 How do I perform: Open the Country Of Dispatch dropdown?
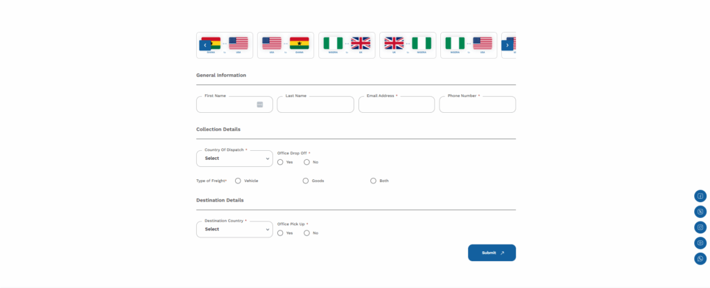pyautogui.click(x=234, y=159)
